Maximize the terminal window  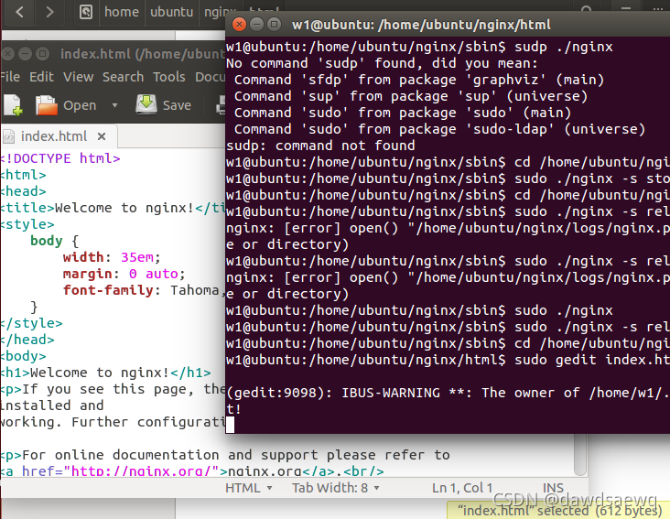pos(274,25)
